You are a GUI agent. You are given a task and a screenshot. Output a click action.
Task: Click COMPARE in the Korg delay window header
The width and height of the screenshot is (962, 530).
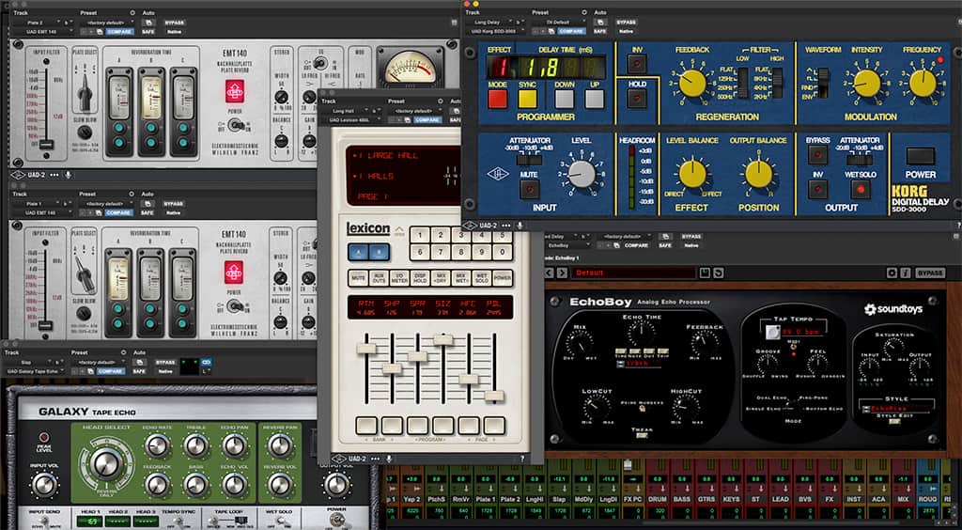coord(573,31)
